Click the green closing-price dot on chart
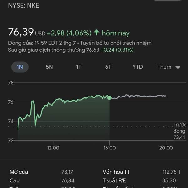188x188 pixels. [x=109, y=98]
